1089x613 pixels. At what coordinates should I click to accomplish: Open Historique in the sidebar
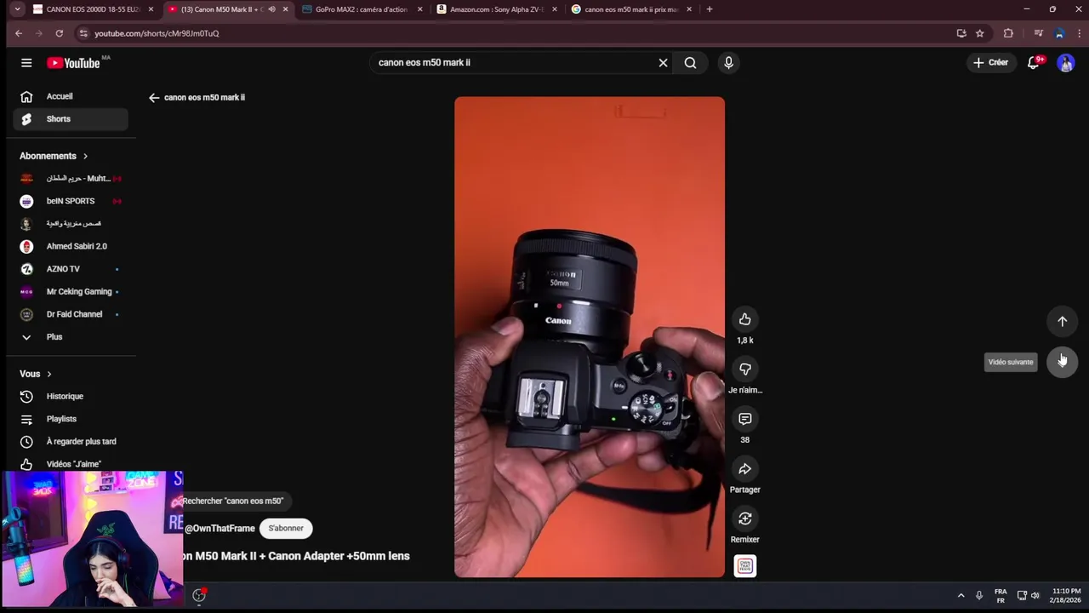click(71, 397)
